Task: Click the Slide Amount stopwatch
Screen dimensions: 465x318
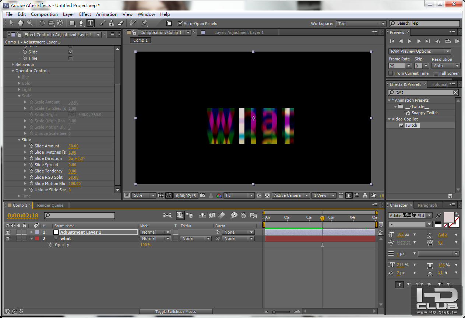Action: 31,146
